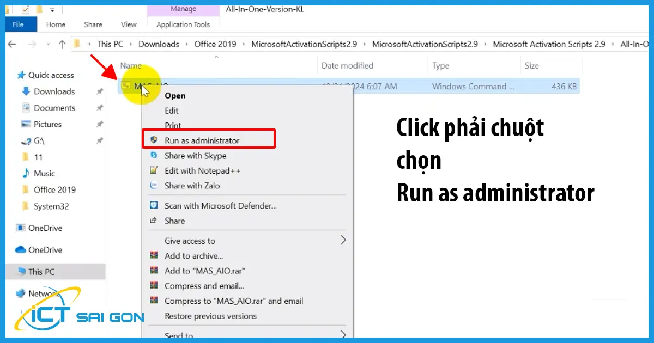The height and width of the screenshot is (343, 654).
Task: Click Microsoft Defender shield icon in menu
Action: coord(154,206)
